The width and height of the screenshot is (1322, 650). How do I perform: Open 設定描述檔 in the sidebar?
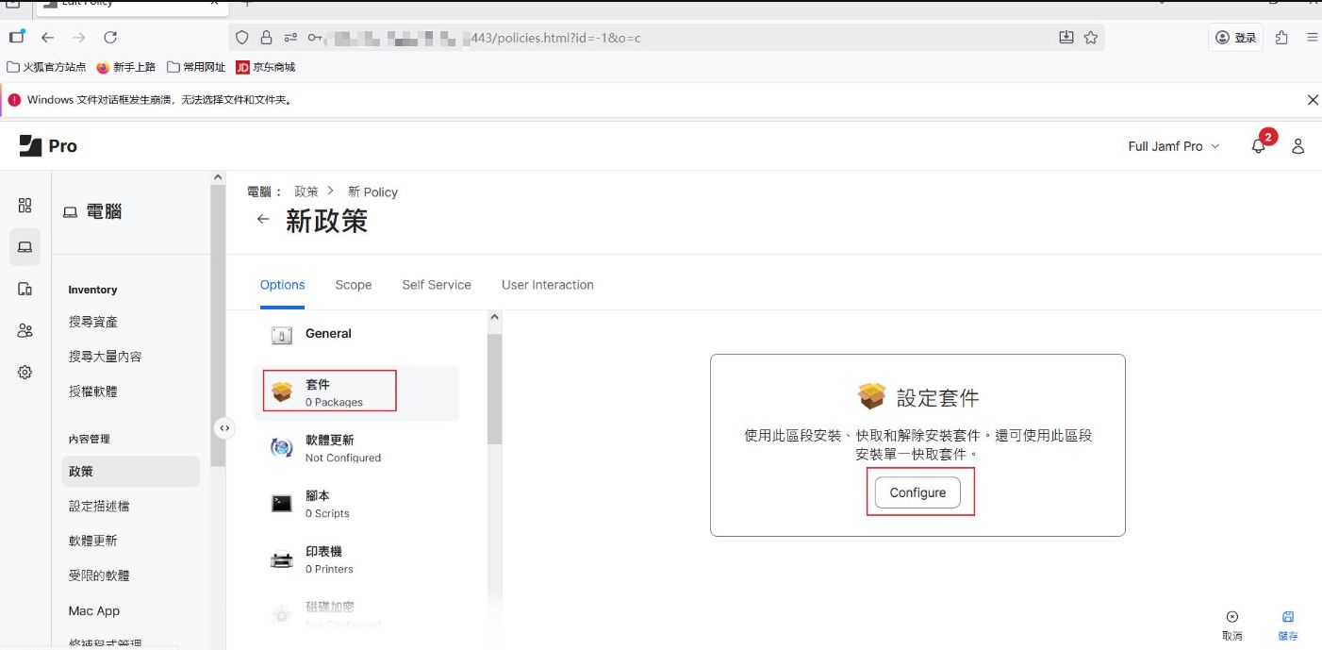click(99, 507)
